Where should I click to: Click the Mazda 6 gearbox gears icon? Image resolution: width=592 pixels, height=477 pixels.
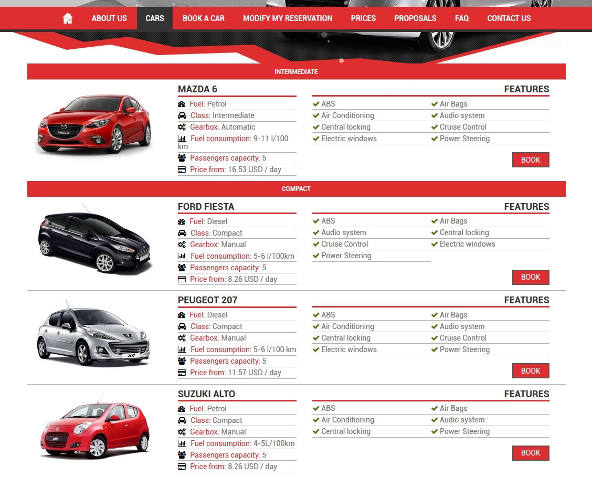click(x=182, y=127)
